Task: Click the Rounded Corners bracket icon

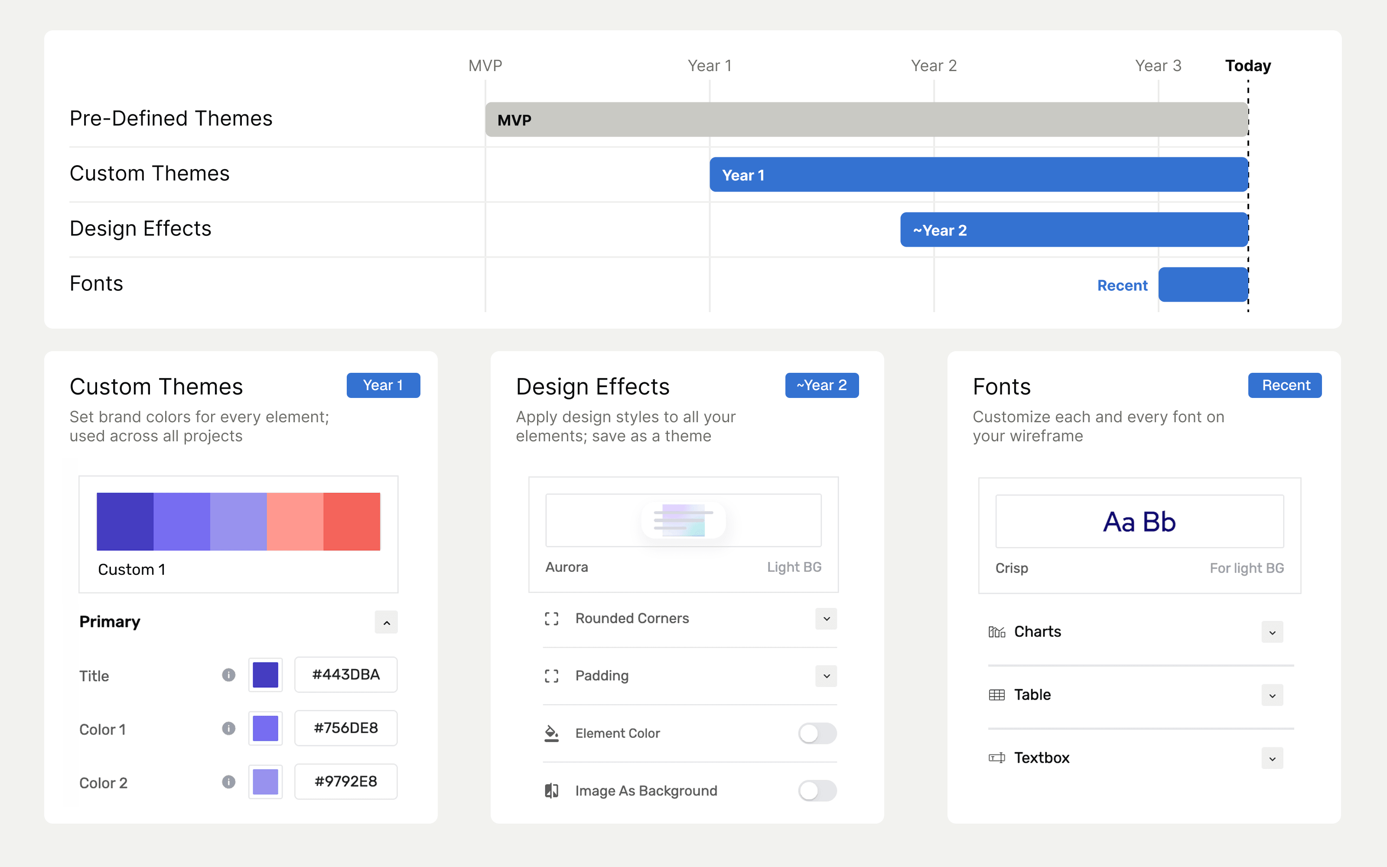Action: (551, 619)
